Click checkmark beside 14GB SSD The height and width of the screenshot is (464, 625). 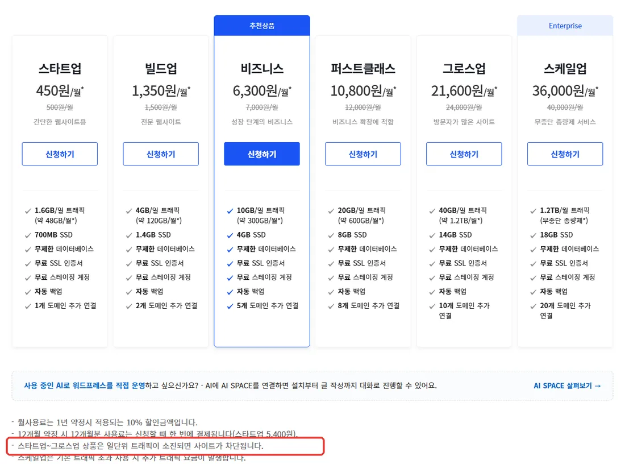tap(432, 235)
